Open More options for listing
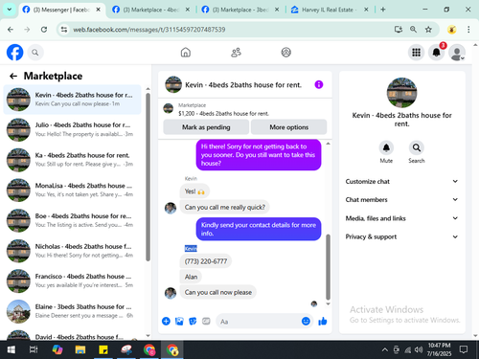Viewport: 479px width, 359px height. pos(289,127)
